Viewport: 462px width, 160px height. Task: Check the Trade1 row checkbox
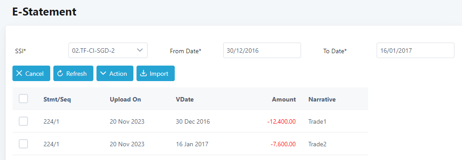[23, 121]
